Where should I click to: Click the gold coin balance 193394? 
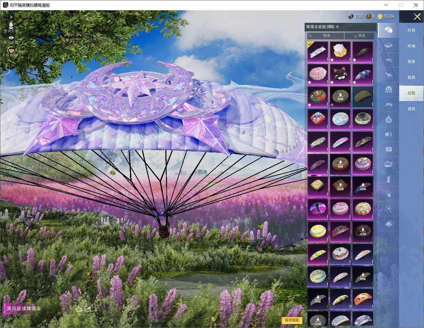click(386, 16)
